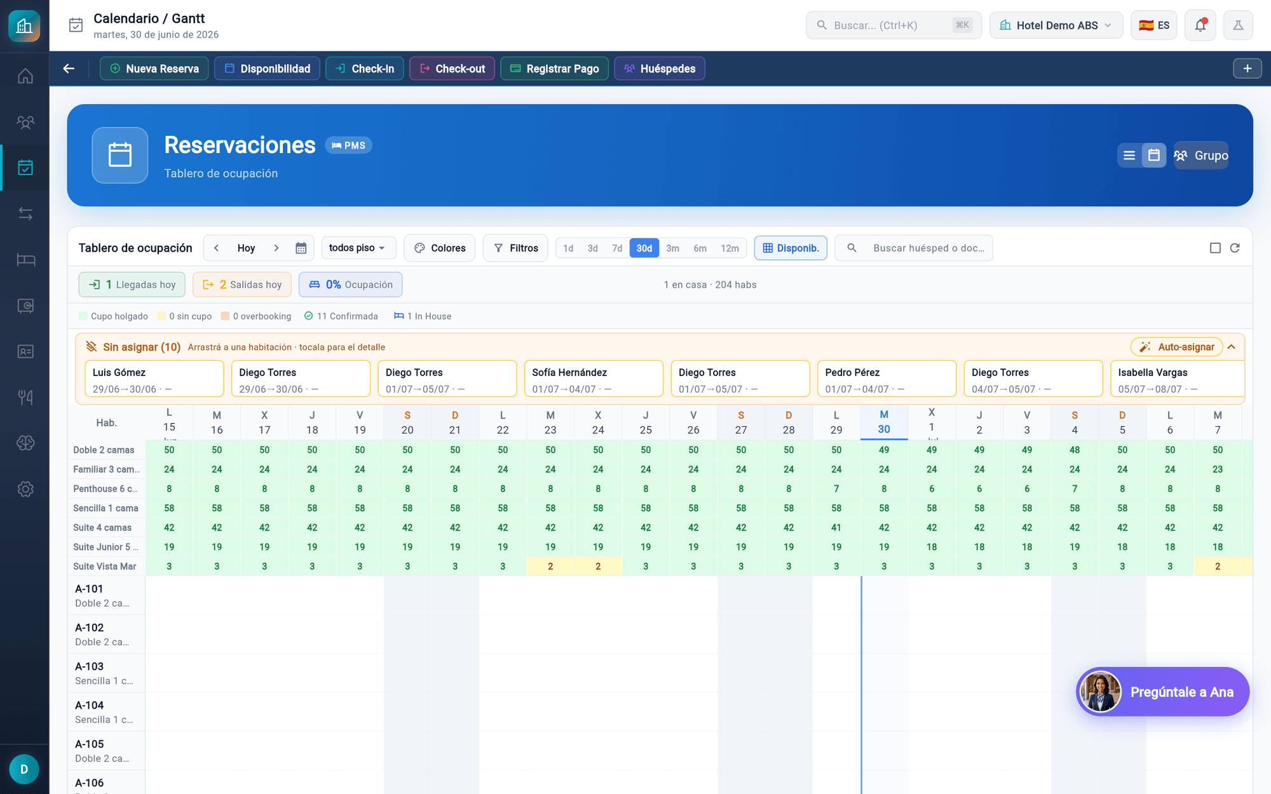Click the global Buscar search field
This screenshot has width=1271, height=794.
point(894,25)
